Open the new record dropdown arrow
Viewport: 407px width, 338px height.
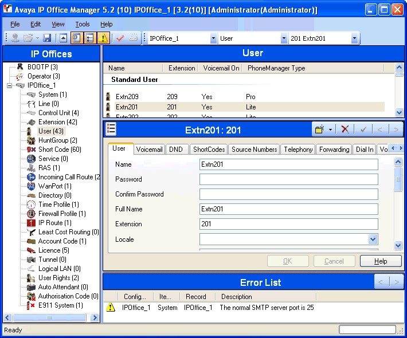(330, 129)
